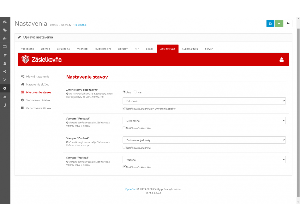Click the Domov breadcrumb link

pos(54,25)
